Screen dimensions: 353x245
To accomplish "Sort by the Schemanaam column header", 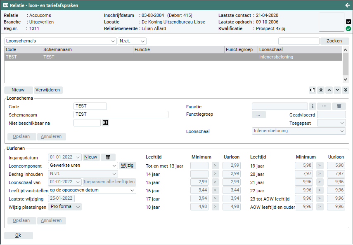I will click(87, 50).
